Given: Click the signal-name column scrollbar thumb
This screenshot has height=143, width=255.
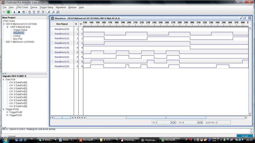Looking at the screenshot, I should pyautogui.click(x=62, y=118).
